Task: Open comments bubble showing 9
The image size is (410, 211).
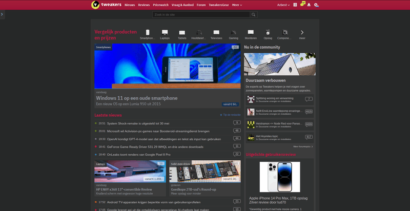Action: pyautogui.click(x=237, y=123)
